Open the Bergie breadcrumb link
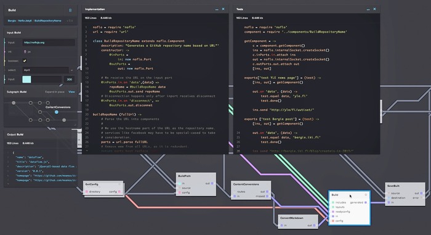The width and height of the screenshot is (431, 235). pos(12,20)
